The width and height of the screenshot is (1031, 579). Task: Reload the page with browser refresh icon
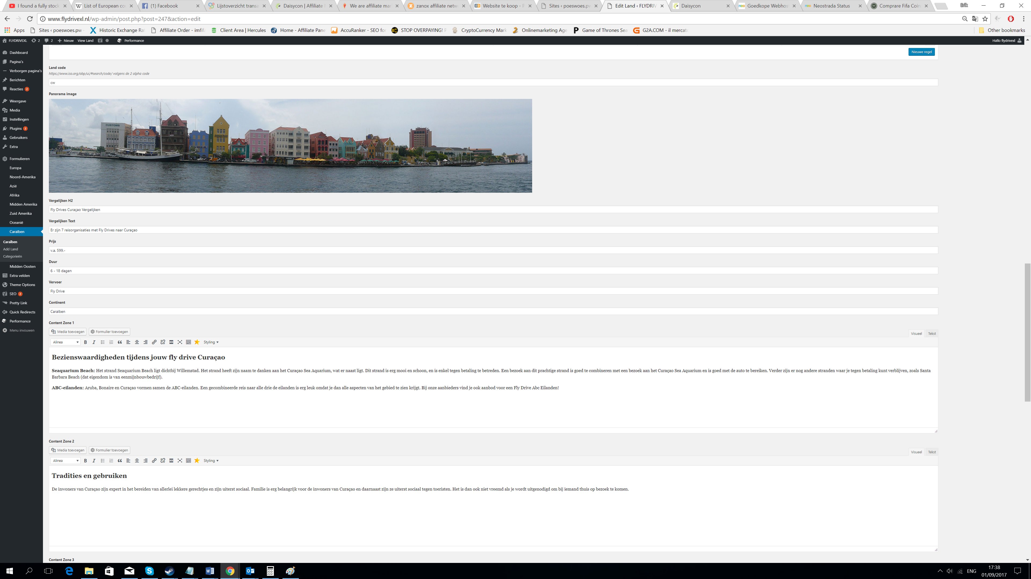[x=30, y=19]
